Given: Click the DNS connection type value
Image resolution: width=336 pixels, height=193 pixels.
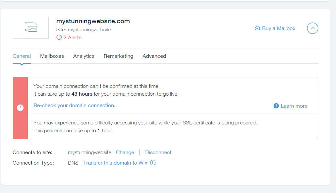Looking at the screenshot, I should [73, 163].
